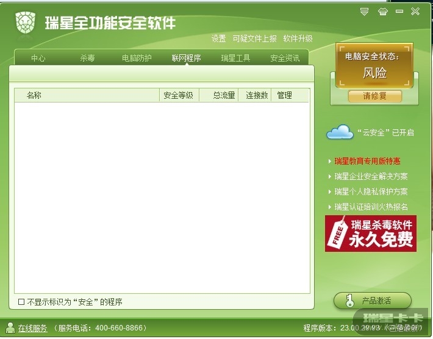
Task: Open the skin change shirt icon
Action: click(x=382, y=12)
